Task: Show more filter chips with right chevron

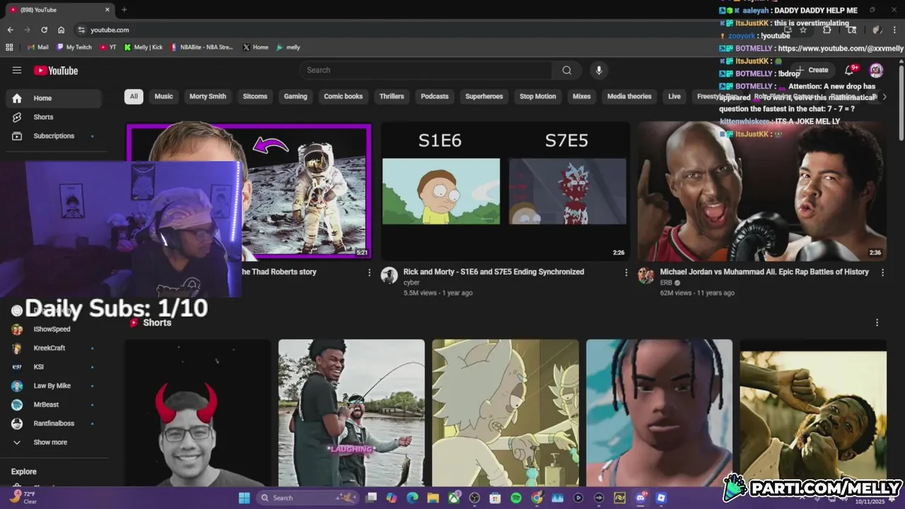Action: (884, 97)
